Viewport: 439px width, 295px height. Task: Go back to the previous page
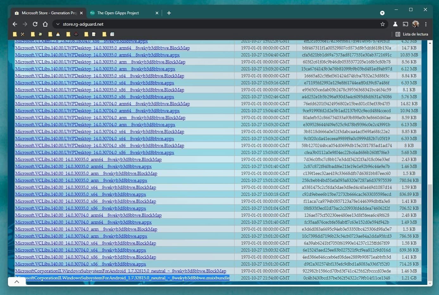[15, 24]
